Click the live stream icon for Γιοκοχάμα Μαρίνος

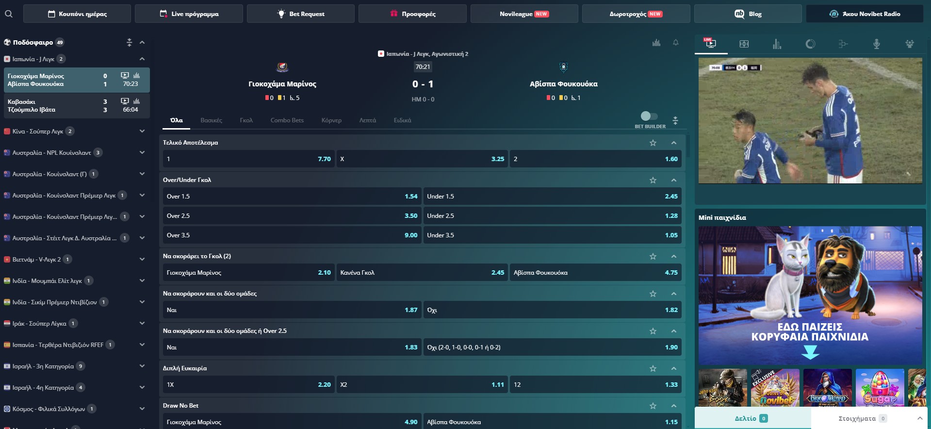pos(125,75)
